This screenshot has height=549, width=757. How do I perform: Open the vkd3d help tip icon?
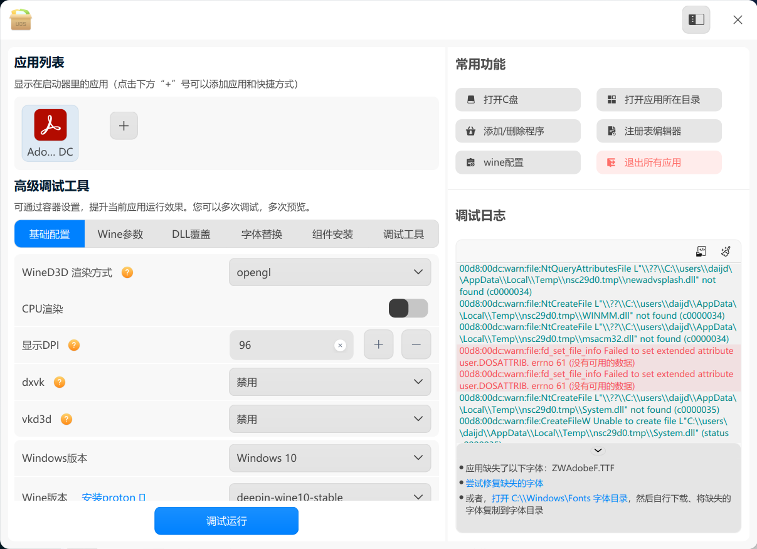(x=66, y=419)
